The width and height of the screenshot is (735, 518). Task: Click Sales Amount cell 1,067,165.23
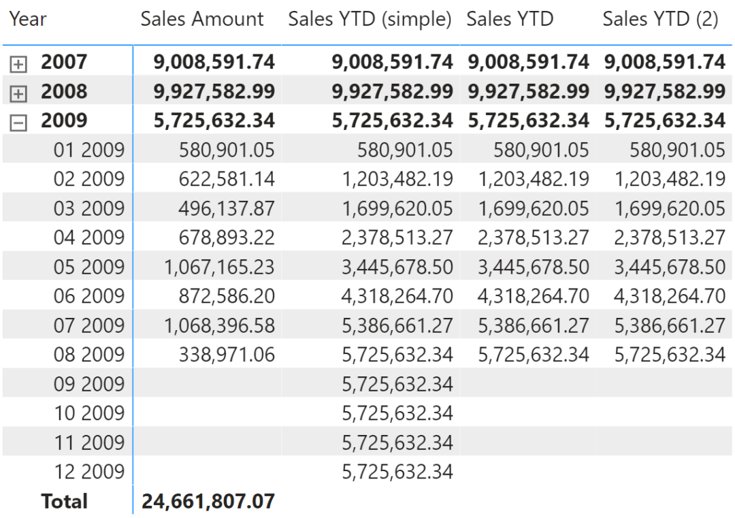pos(219,267)
